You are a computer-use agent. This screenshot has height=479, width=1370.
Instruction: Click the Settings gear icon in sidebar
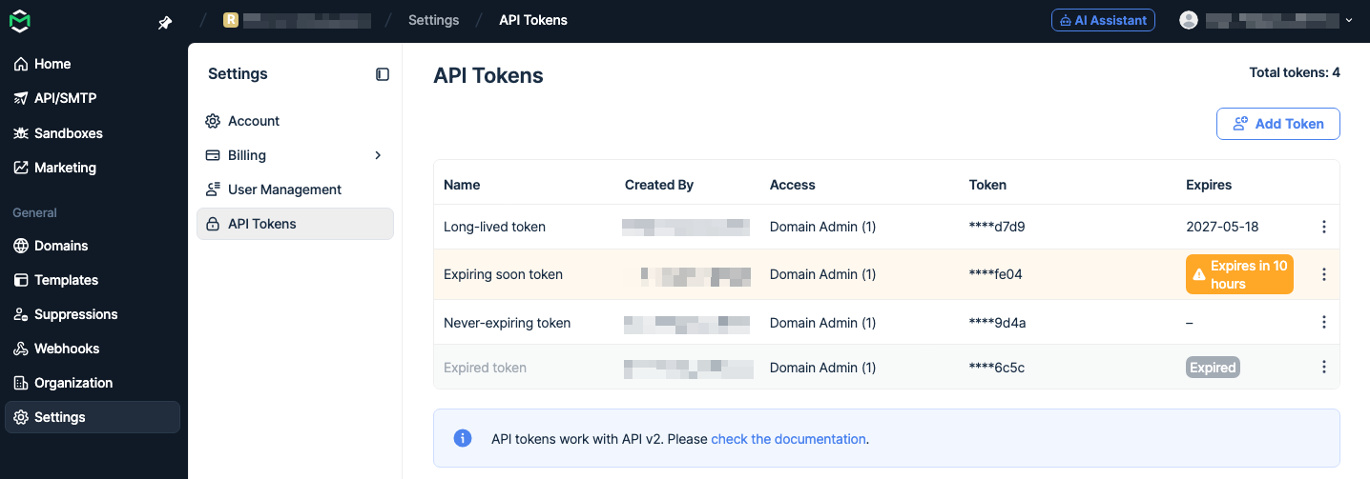pyautogui.click(x=21, y=417)
